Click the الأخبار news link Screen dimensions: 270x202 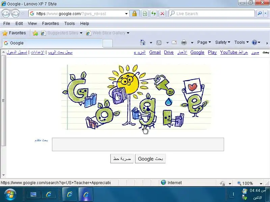pyautogui.click(x=182, y=53)
